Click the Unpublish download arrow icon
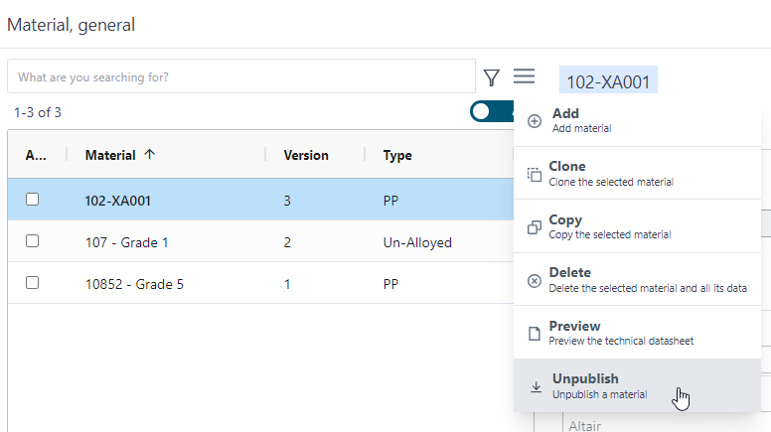This screenshot has width=771, height=432. coord(536,386)
